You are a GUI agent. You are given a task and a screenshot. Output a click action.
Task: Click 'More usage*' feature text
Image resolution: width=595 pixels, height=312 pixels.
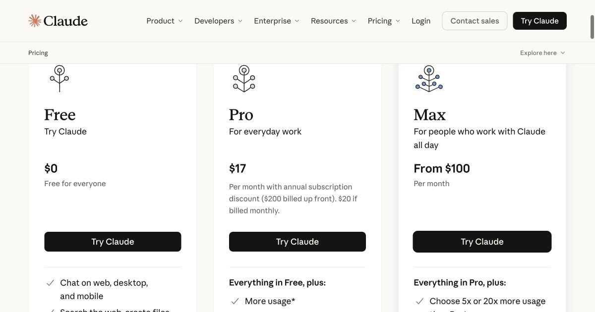pyautogui.click(x=270, y=301)
